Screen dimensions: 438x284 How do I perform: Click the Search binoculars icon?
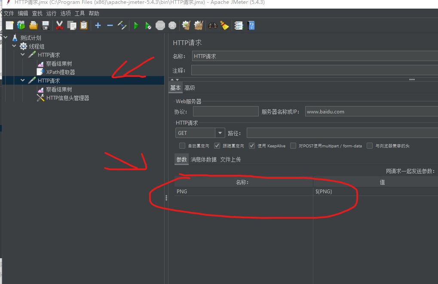[213, 25]
